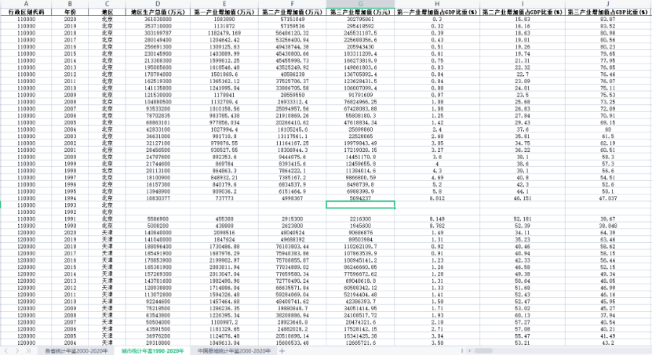The image size is (652, 355).
Task: Click the 地区 header cell
Action: [107, 12]
